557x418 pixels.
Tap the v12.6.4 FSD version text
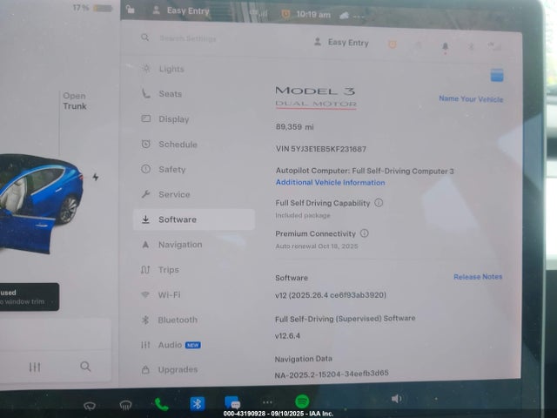[287, 335]
